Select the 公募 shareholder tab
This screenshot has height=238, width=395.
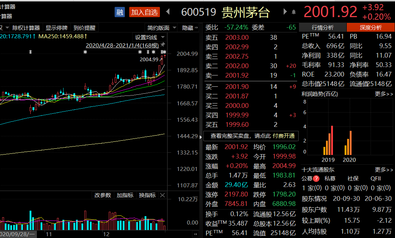point(307,179)
